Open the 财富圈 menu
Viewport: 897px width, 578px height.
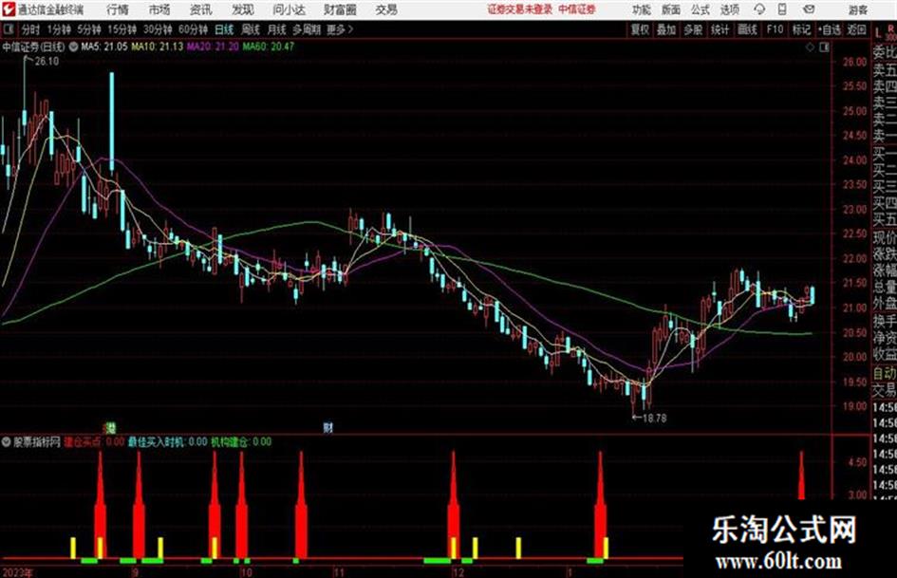tap(340, 9)
